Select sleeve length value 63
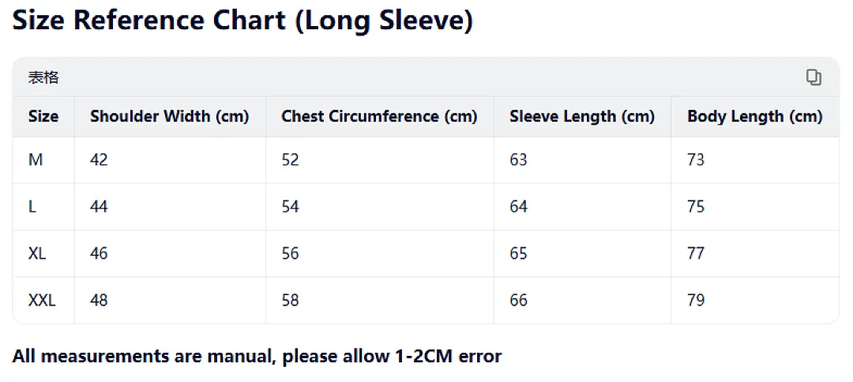 coord(519,159)
